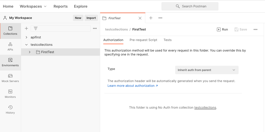265x132 pixels.
Task: Collapse the testcollections collection
Action: (26, 45)
